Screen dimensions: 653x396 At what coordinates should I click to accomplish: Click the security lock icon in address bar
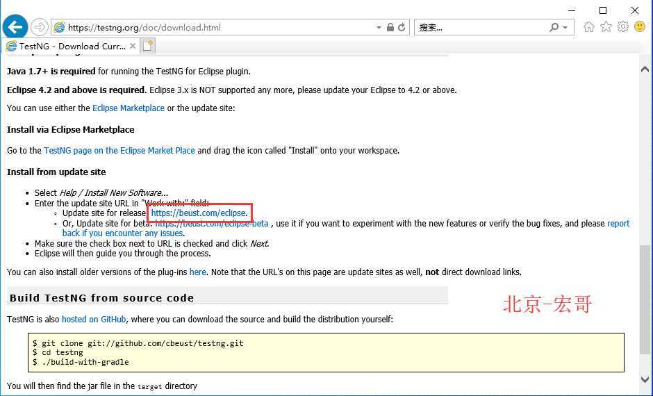click(390, 28)
